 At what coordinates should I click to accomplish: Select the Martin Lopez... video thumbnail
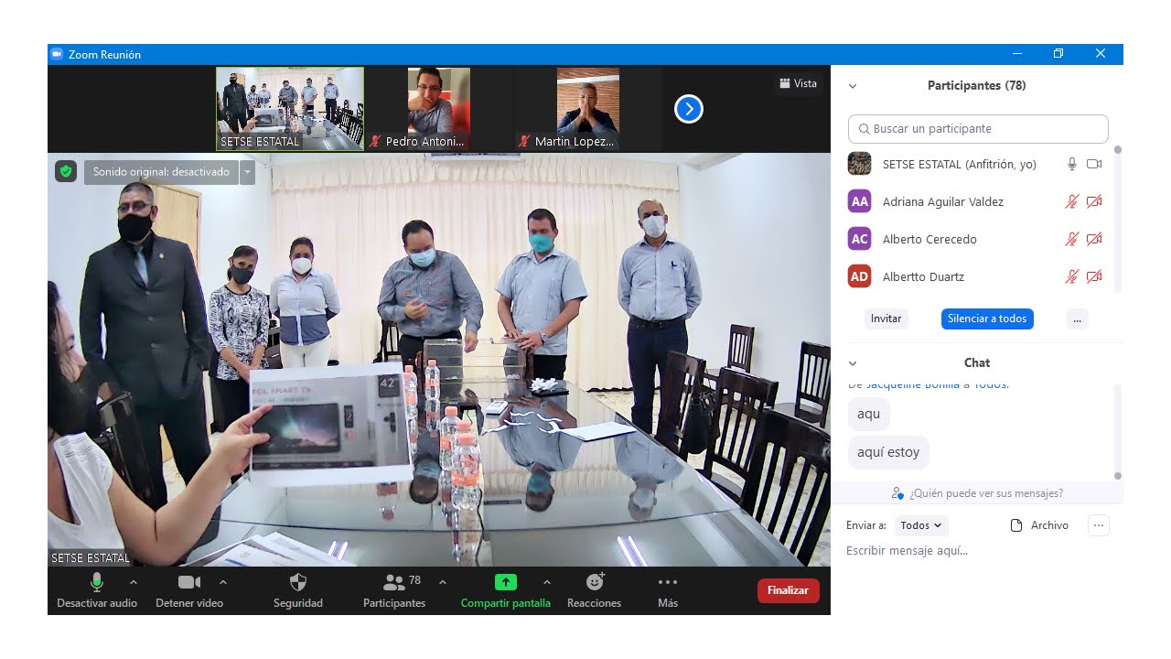(x=588, y=109)
